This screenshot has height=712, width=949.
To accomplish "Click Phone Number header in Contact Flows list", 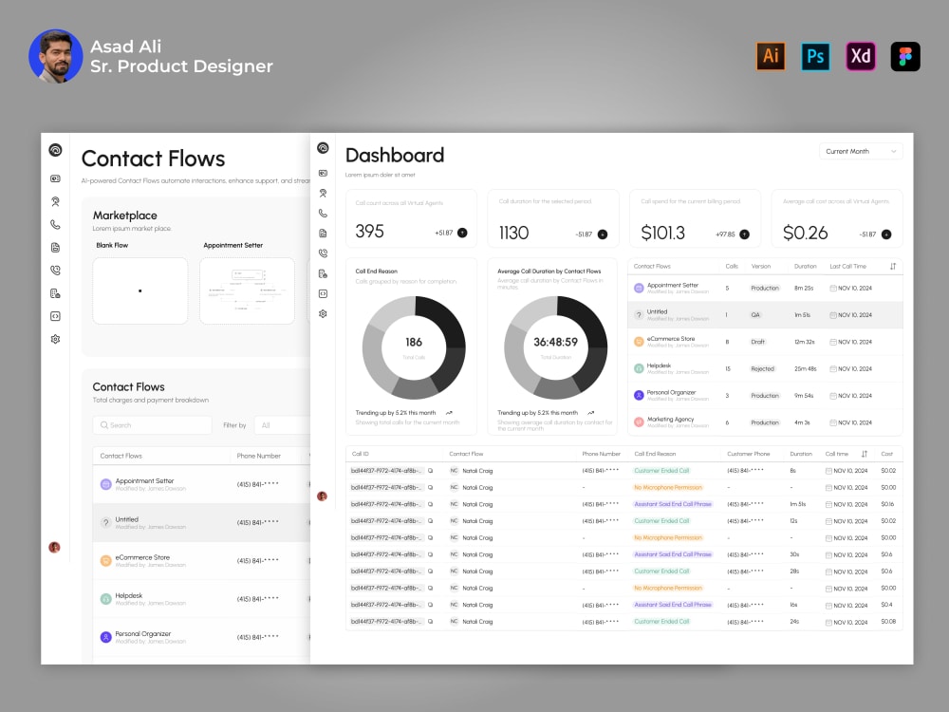I will (x=258, y=456).
